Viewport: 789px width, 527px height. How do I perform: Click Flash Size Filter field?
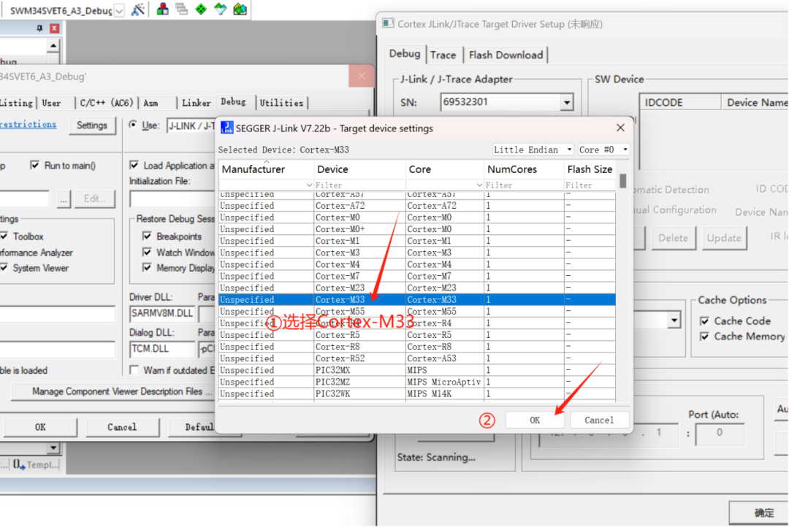590,185
